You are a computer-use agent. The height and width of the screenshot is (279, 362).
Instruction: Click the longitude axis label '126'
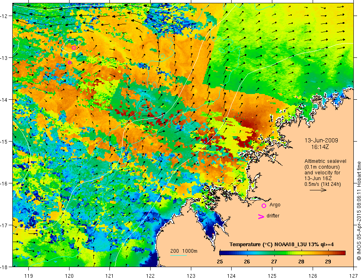[x=313, y=276]
